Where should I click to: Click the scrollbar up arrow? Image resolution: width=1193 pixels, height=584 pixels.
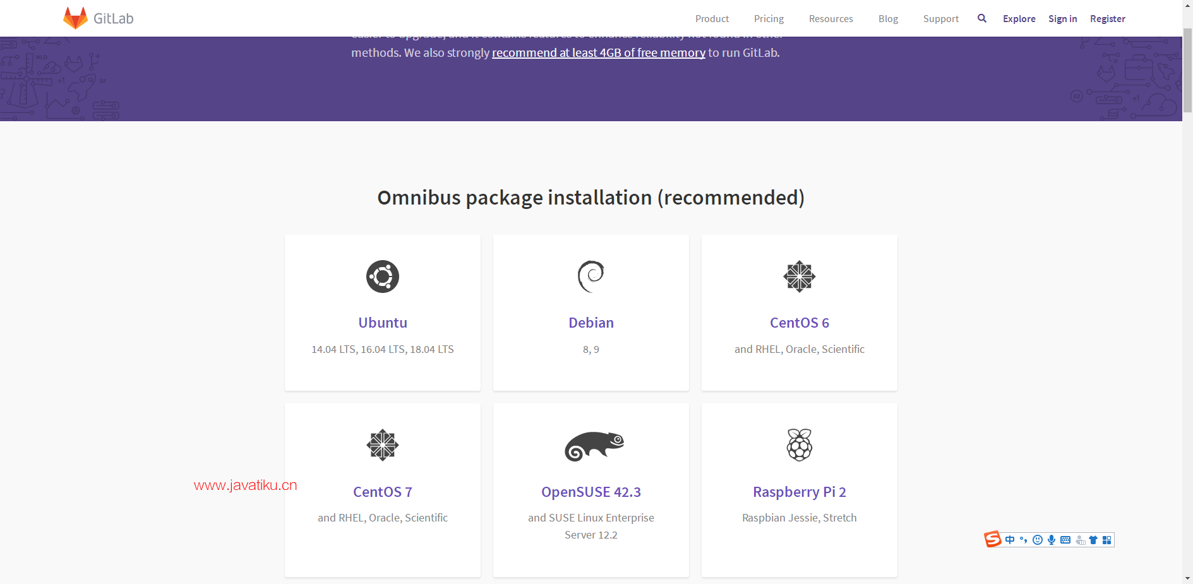[x=1187, y=5]
